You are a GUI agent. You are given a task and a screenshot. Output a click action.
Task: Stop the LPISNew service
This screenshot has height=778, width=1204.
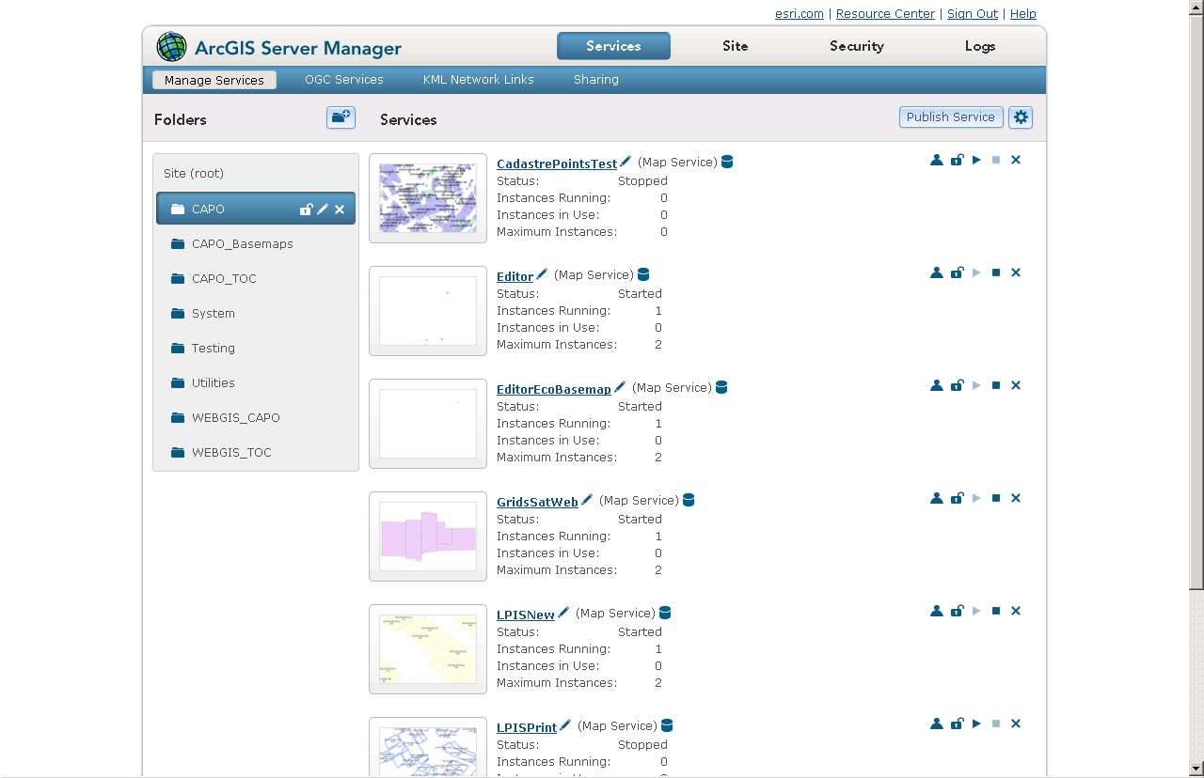996,611
